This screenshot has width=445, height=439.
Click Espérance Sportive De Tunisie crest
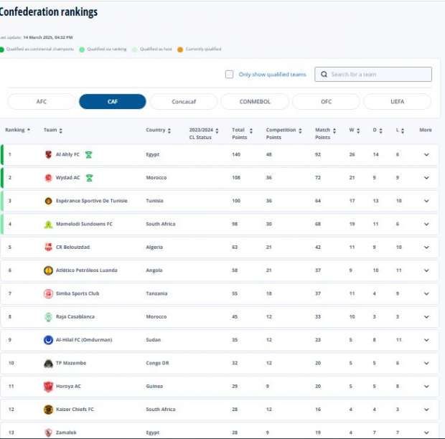point(49,201)
